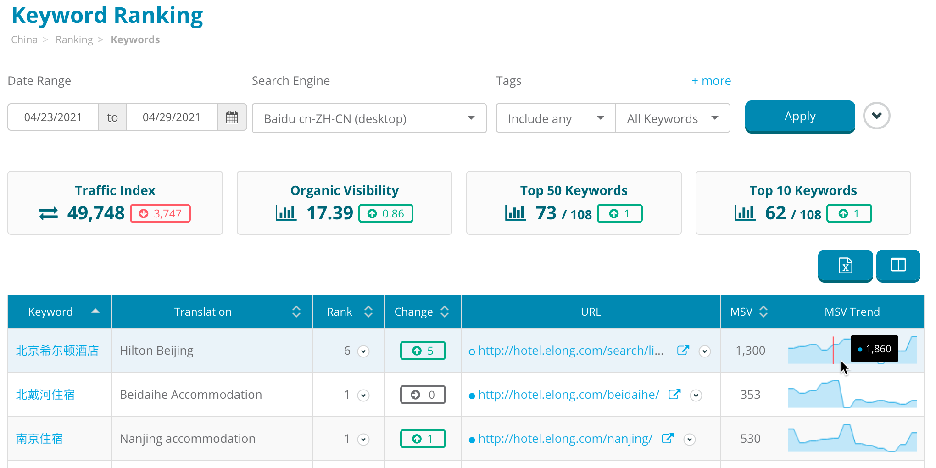Click the Apply button
The height and width of the screenshot is (468, 936).
(799, 117)
